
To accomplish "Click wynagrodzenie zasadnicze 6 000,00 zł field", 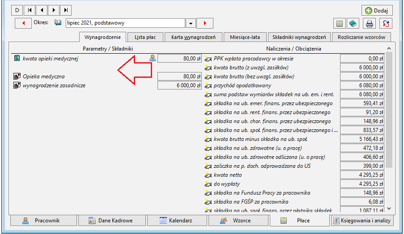I will coord(179,85).
